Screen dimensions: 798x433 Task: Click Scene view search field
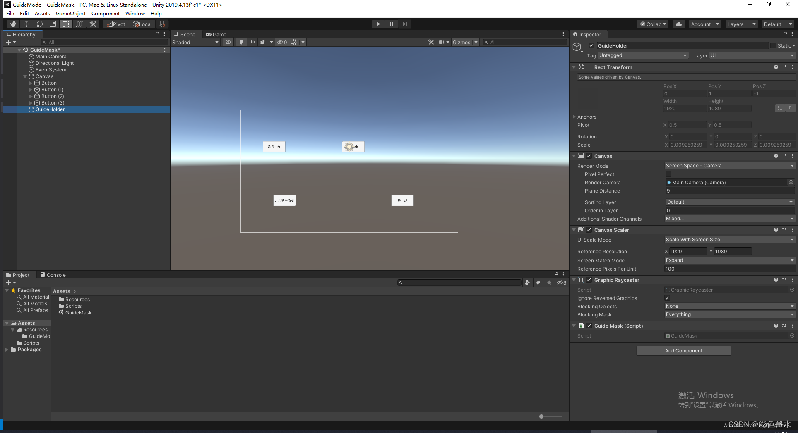pos(524,42)
